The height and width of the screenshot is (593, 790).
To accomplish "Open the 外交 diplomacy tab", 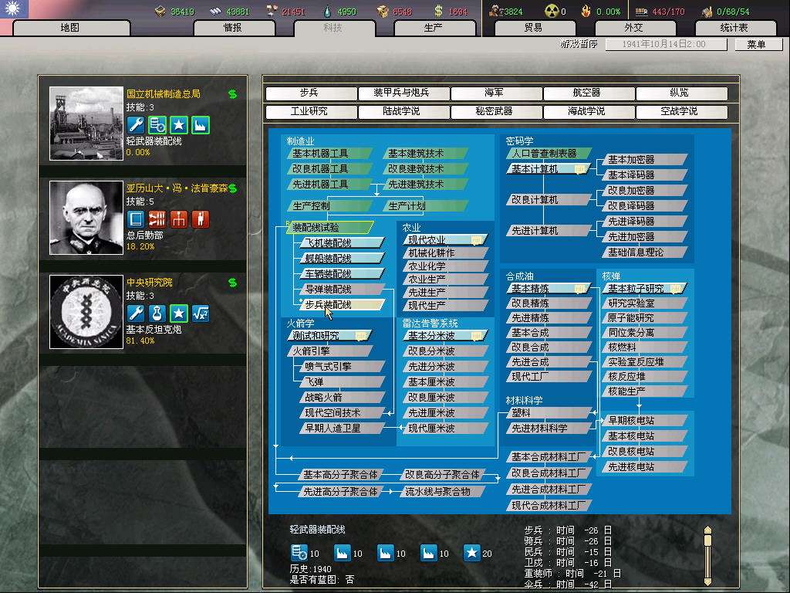I will tap(634, 28).
